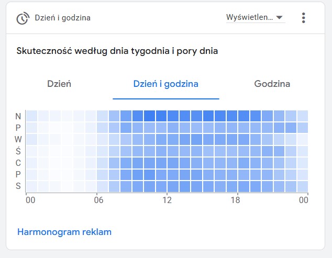Open the "Godzina" tab
Image resolution: width=332 pixels, height=258 pixels.
[272, 84]
